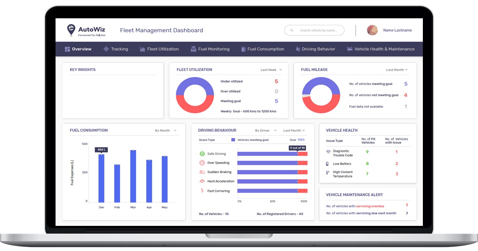This screenshot has width=478, height=251.
Task: Click the vehicles not meeting goal count 4
Action: pos(406,95)
